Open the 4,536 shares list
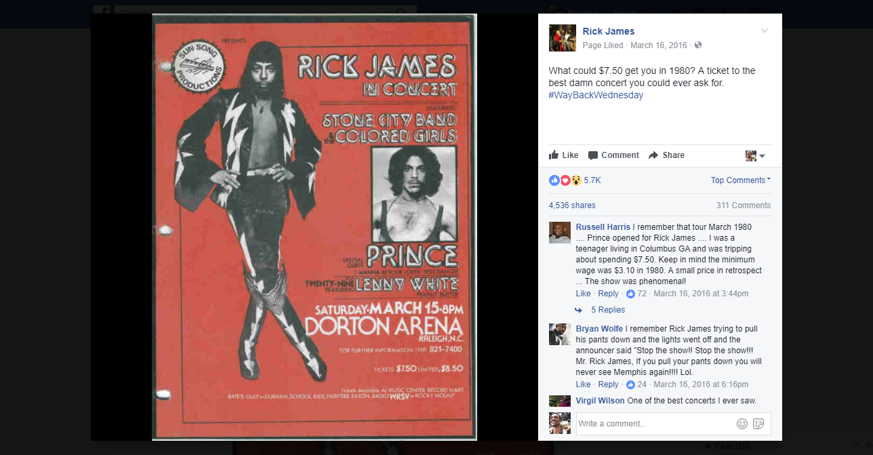 pos(572,205)
